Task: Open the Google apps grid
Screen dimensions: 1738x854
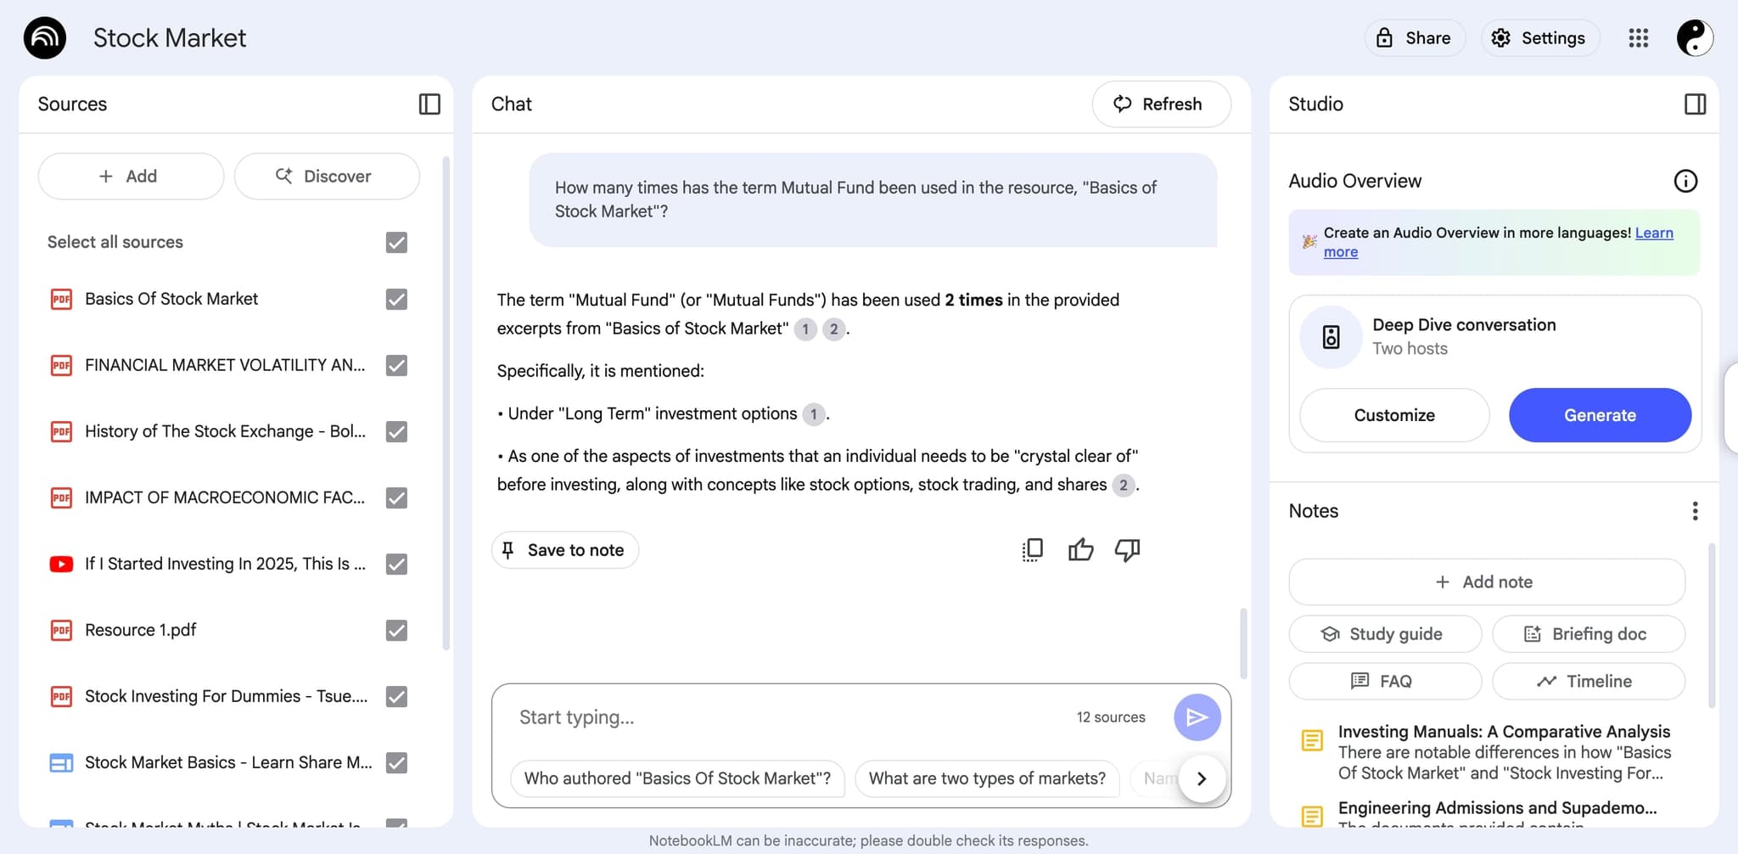Action: point(1638,37)
